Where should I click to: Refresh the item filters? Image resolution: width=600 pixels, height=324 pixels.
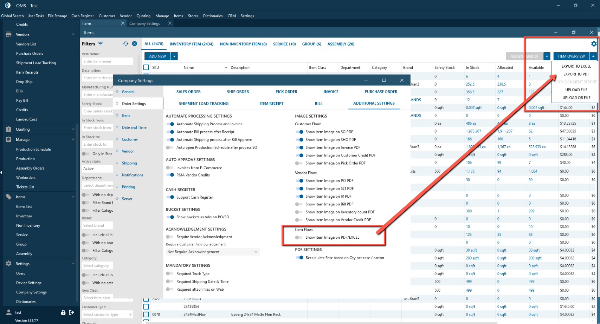tap(125, 44)
